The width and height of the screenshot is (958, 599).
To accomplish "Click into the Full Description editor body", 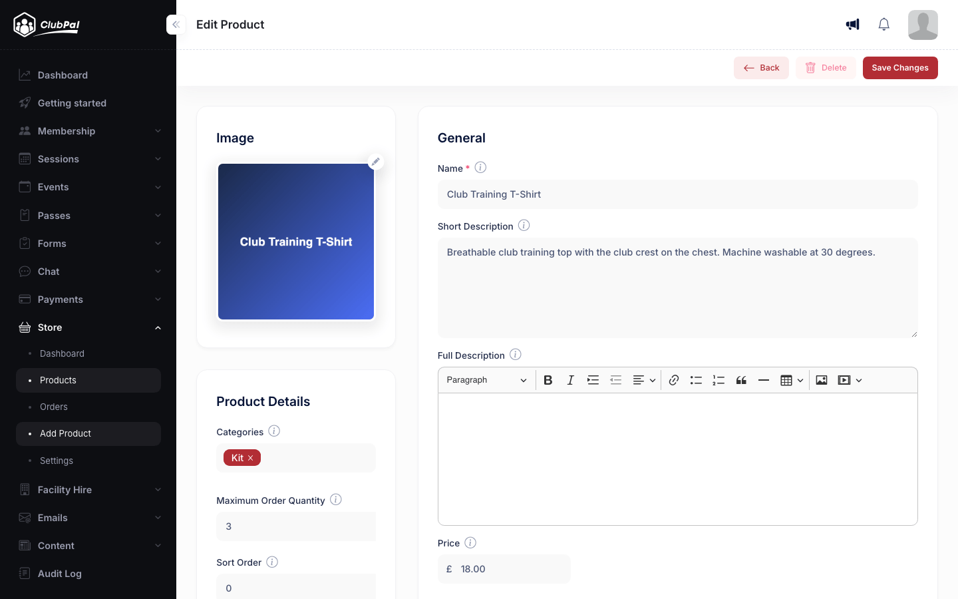I will pyautogui.click(x=677, y=459).
